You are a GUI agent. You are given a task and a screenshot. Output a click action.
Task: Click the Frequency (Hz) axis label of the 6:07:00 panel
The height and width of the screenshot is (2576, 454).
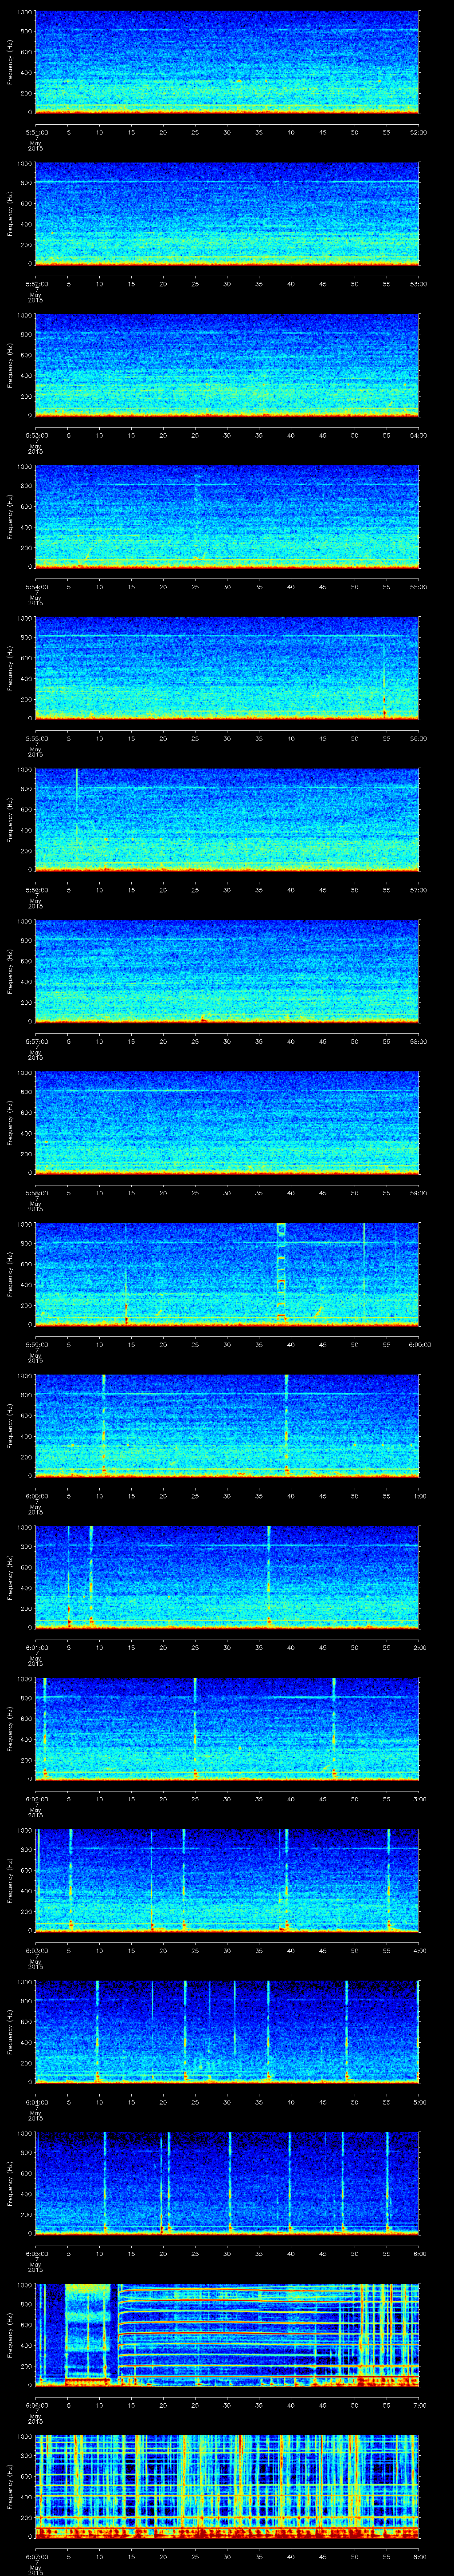tap(11, 2487)
